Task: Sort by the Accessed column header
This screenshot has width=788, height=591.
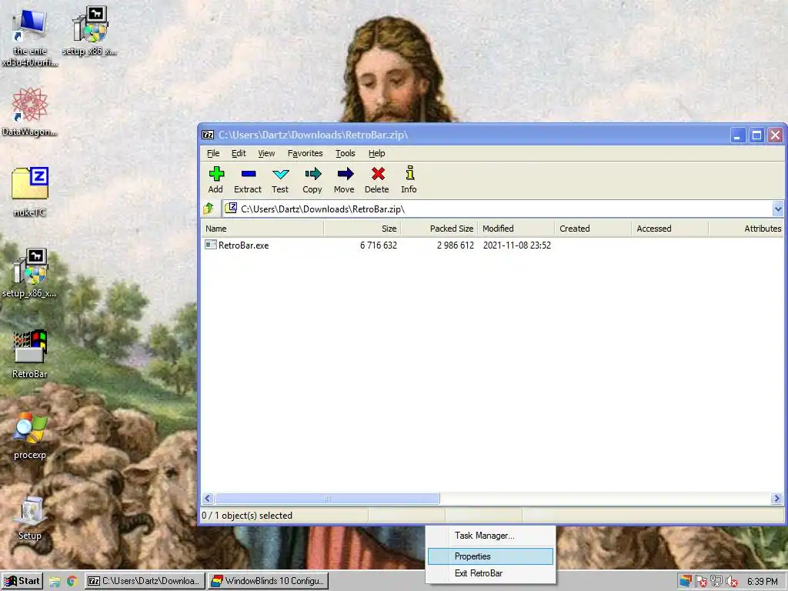Action: click(x=670, y=229)
